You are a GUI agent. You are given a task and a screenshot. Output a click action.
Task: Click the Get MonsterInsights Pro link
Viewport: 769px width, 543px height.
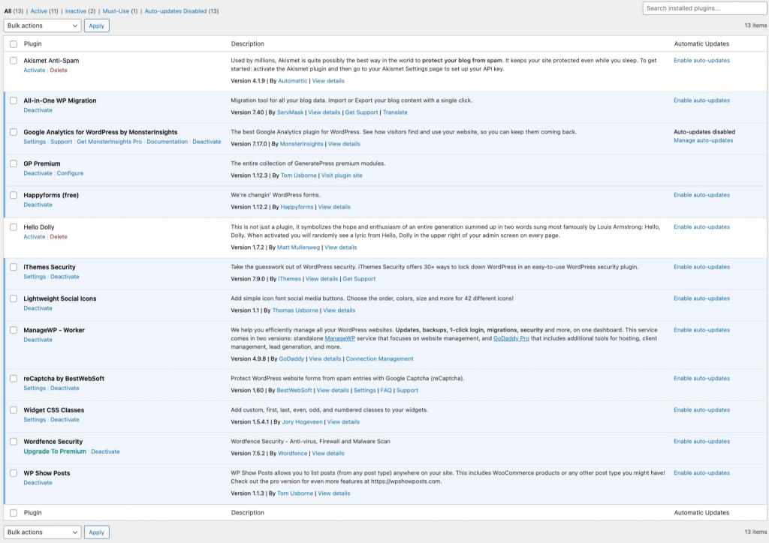(x=110, y=142)
